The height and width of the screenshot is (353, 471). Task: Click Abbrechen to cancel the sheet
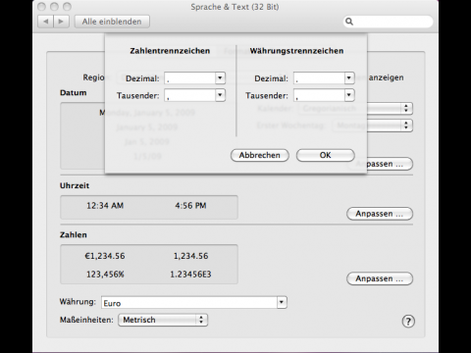[x=260, y=155]
